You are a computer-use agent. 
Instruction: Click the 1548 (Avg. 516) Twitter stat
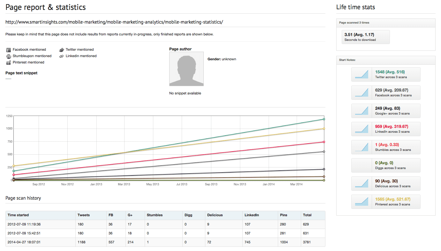pyautogui.click(x=390, y=72)
